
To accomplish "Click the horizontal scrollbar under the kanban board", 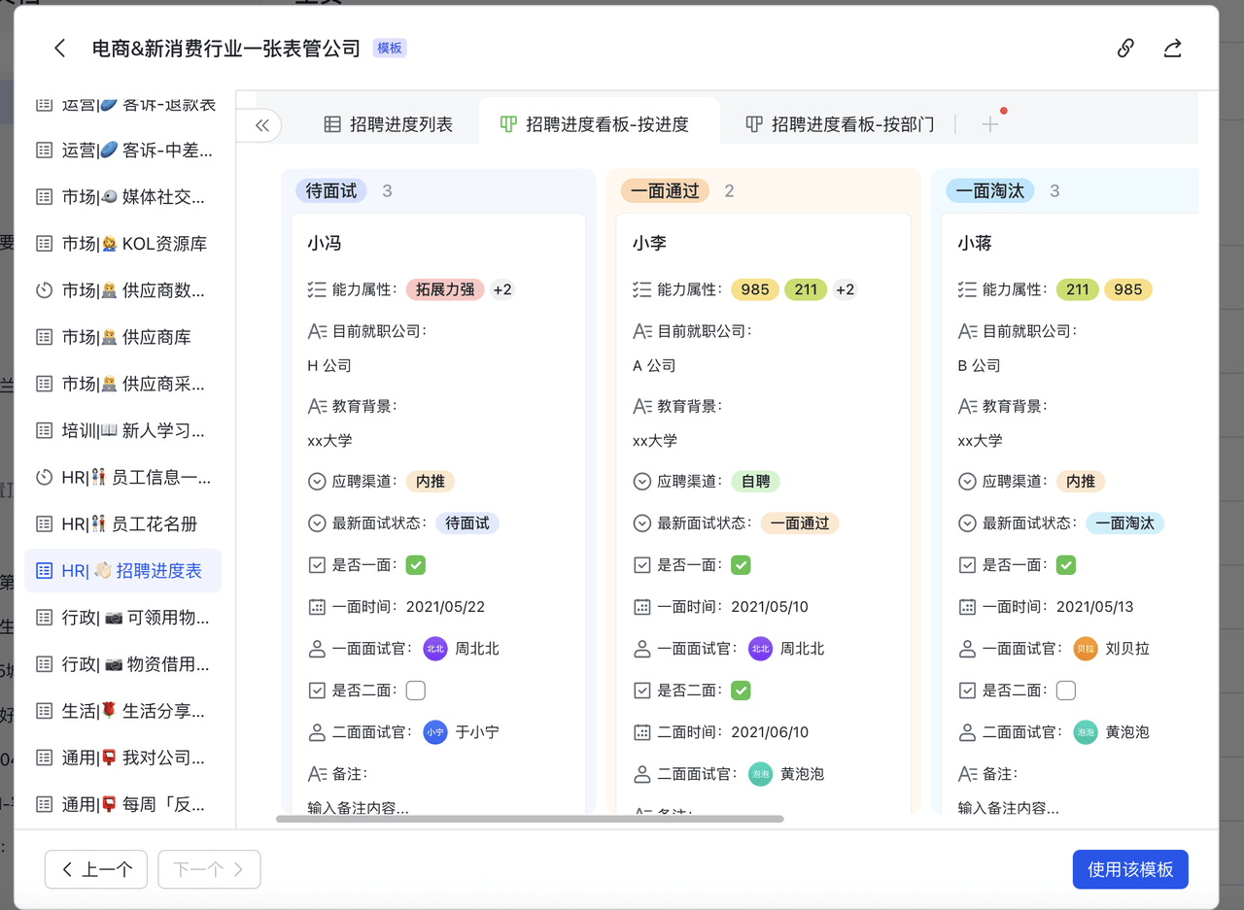I will (x=530, y=819).
